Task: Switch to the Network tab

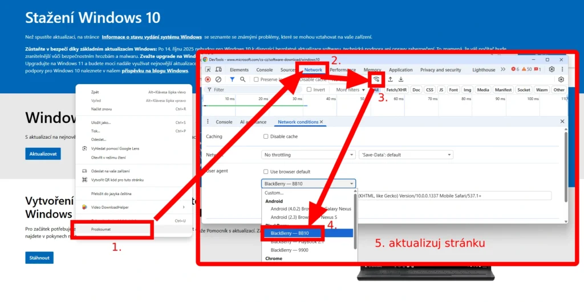Action: [313, 70]
